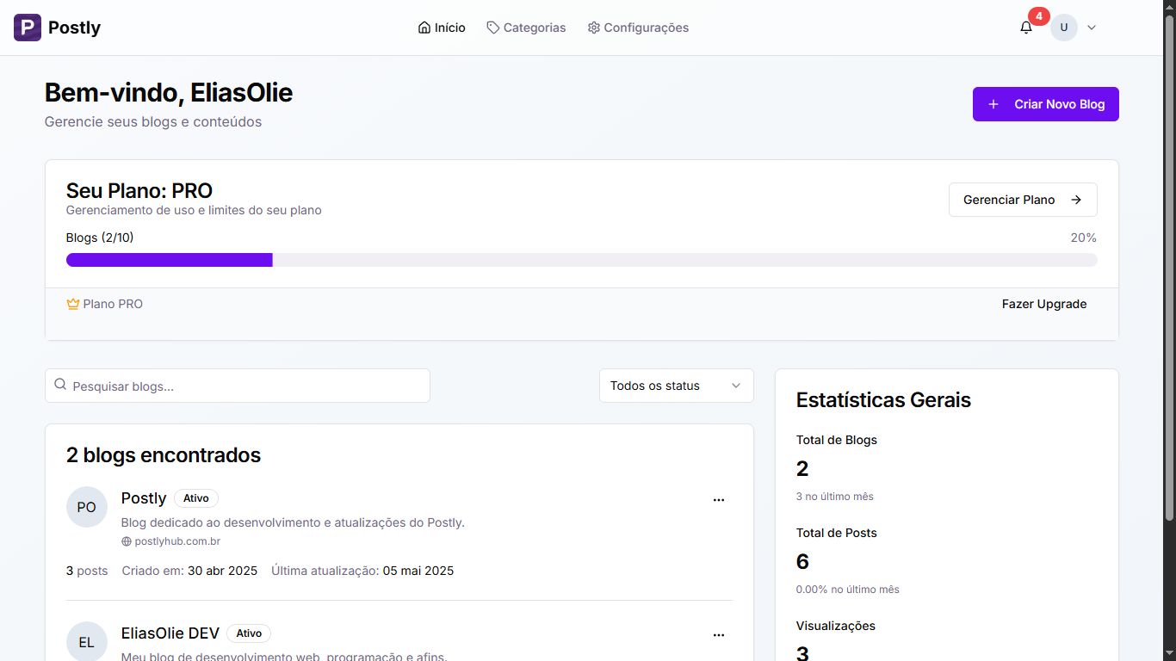Image resolution: width=1176 pixels, height=661 pixels.
Task: Click the PO blog avatar
Action: 87,507
